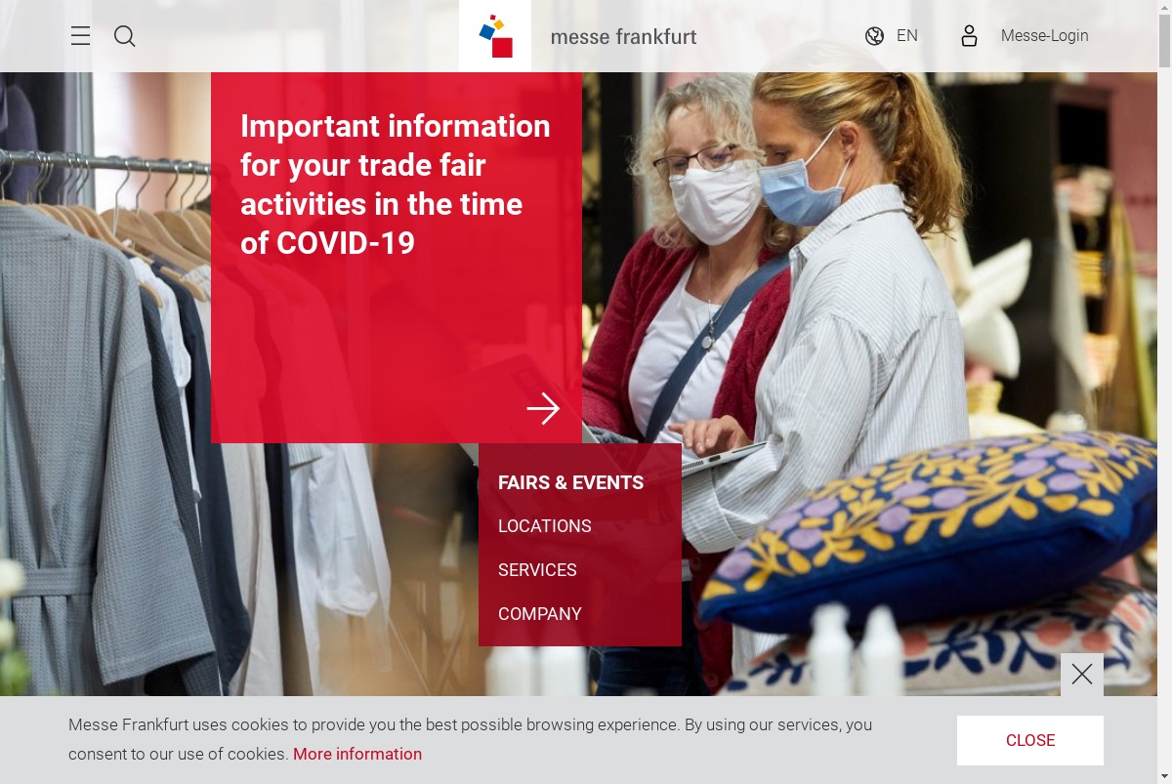This screenshot has height=784, width=1172.
Task: Click the CLOSE cookie button
Action: pos(1030,740)
